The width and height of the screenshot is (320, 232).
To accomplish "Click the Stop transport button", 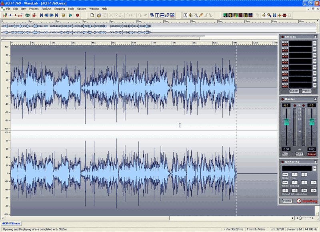I will pyautogui.click(x=64, y=15).
